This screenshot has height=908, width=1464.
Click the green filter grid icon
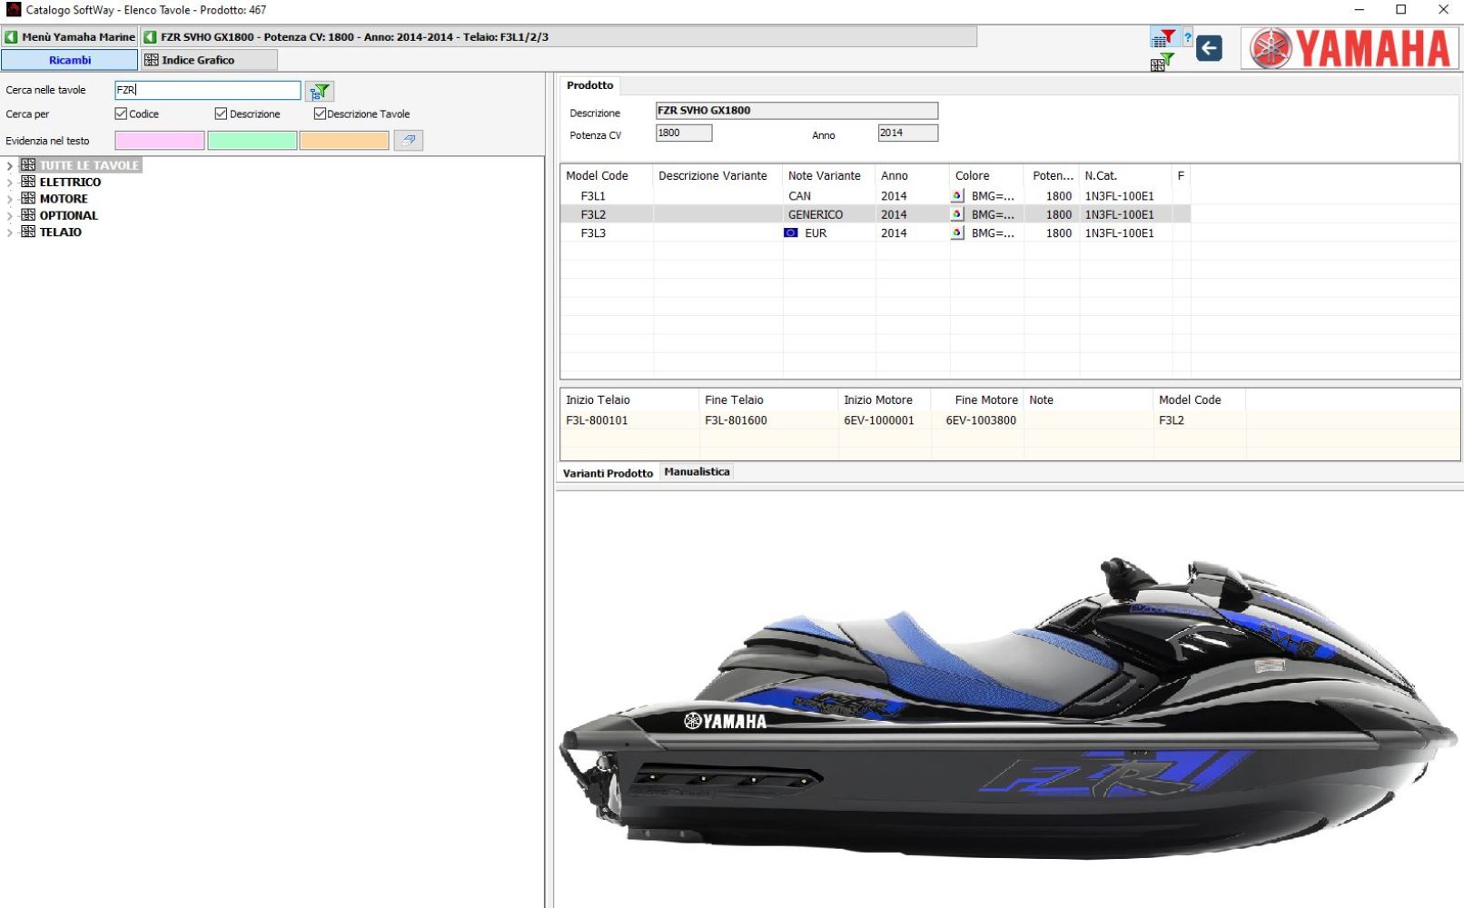[x=1162, y=62]
